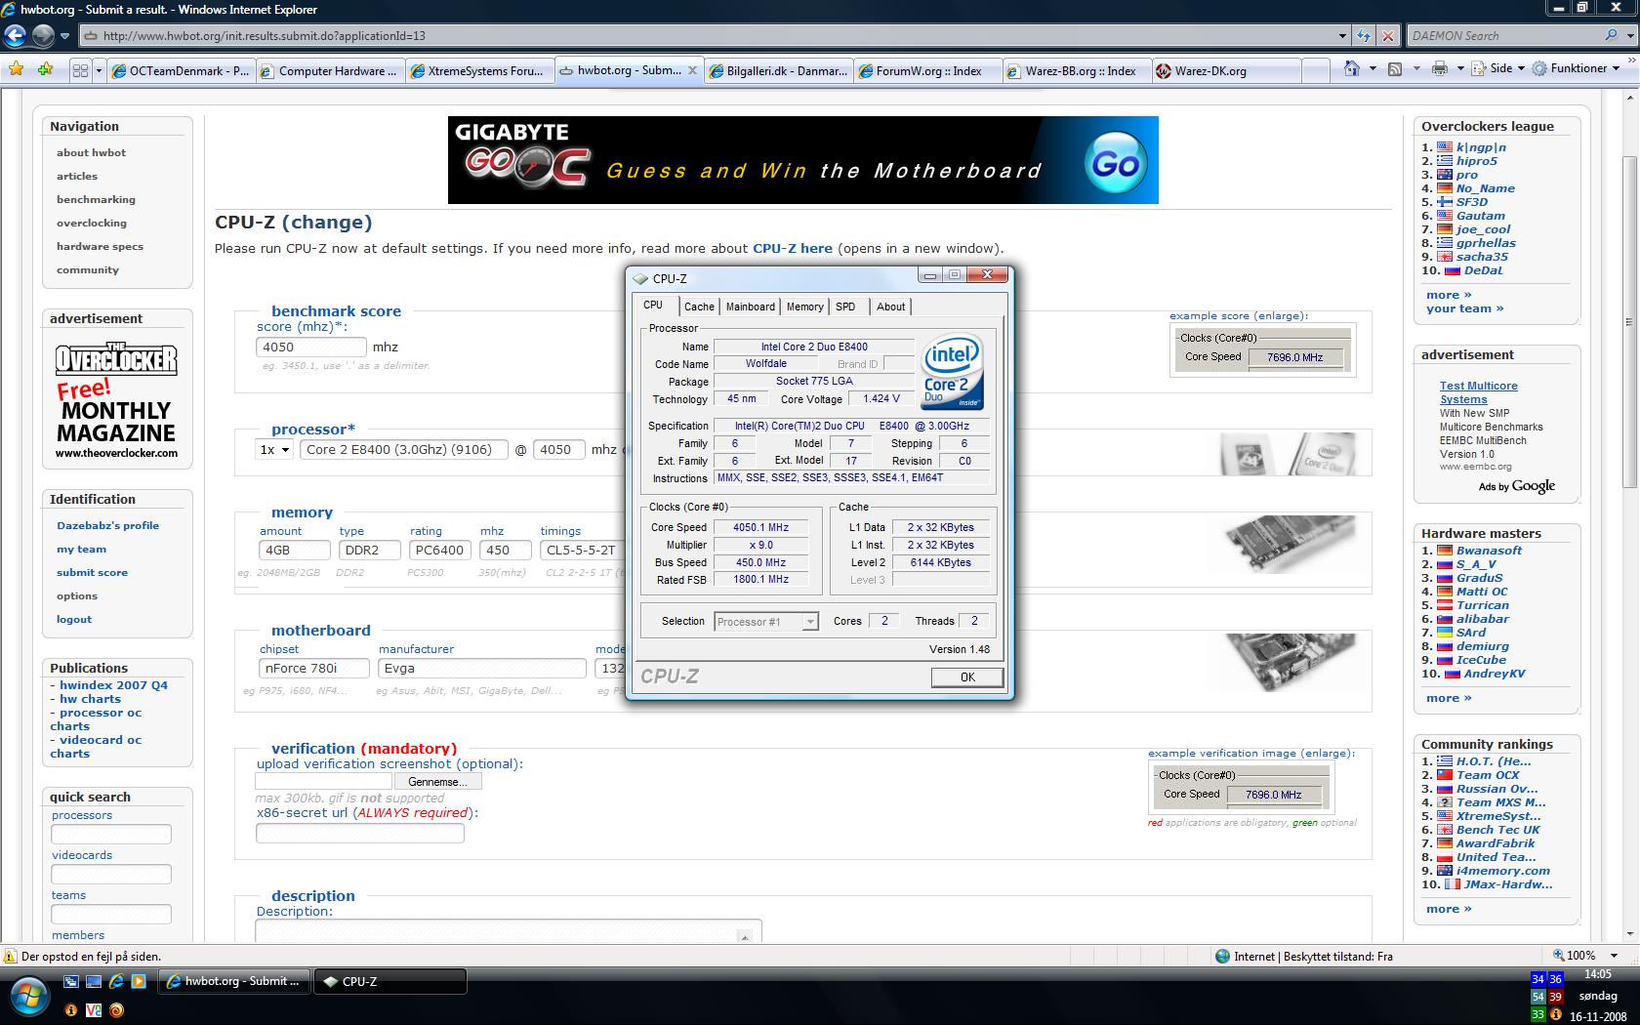Click the browser Forward arrow
The width and height of the screenshot is (1640, 1025).
coord(43,36)
